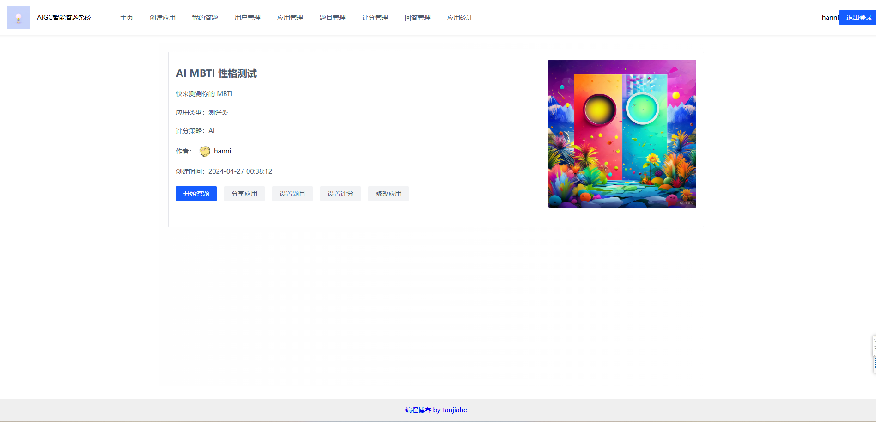Click the 修改应用 button
876x422 pixels.
389,194
